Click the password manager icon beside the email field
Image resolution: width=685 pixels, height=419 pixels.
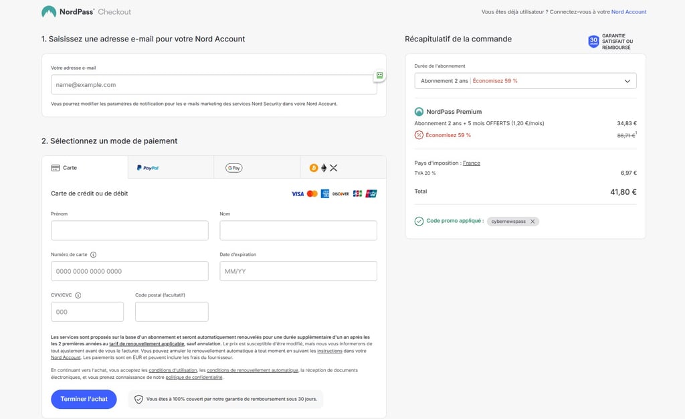pos(380,76)
